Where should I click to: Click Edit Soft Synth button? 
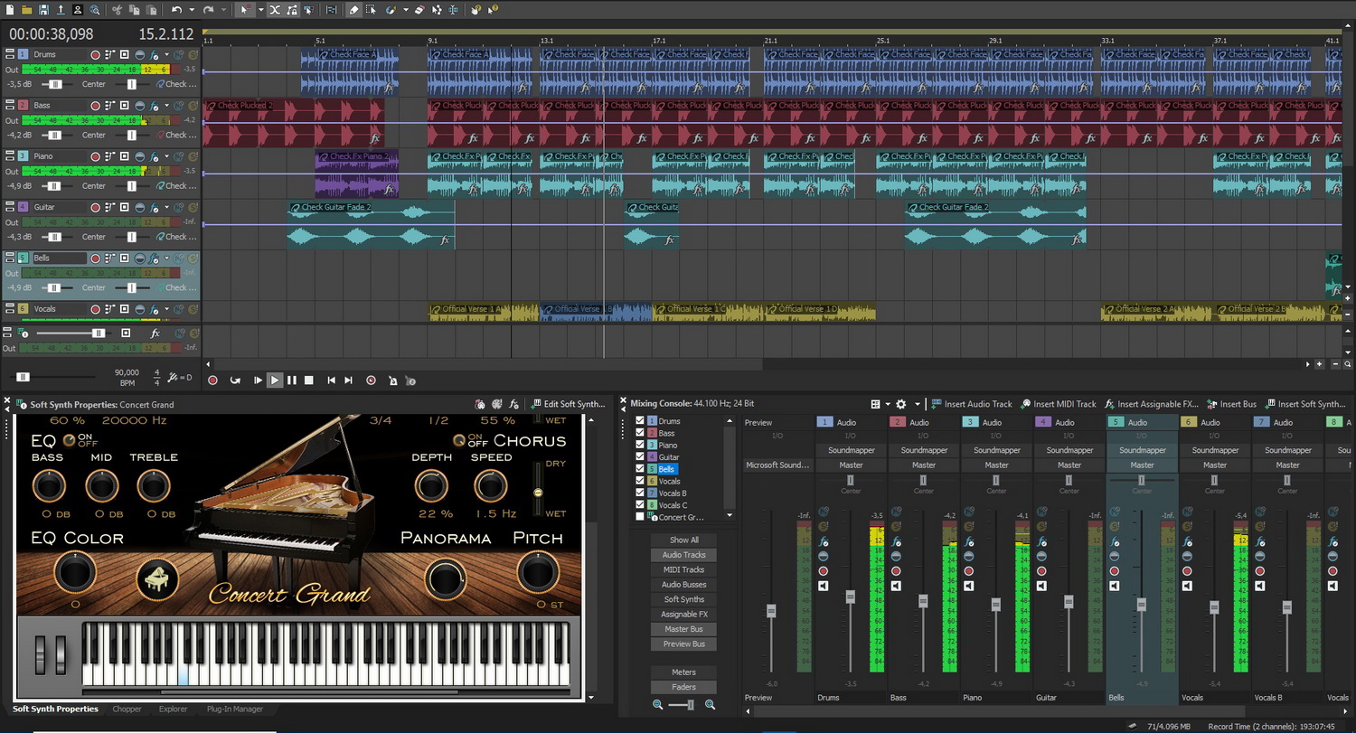pyautogui.click(x=568, y=404)
